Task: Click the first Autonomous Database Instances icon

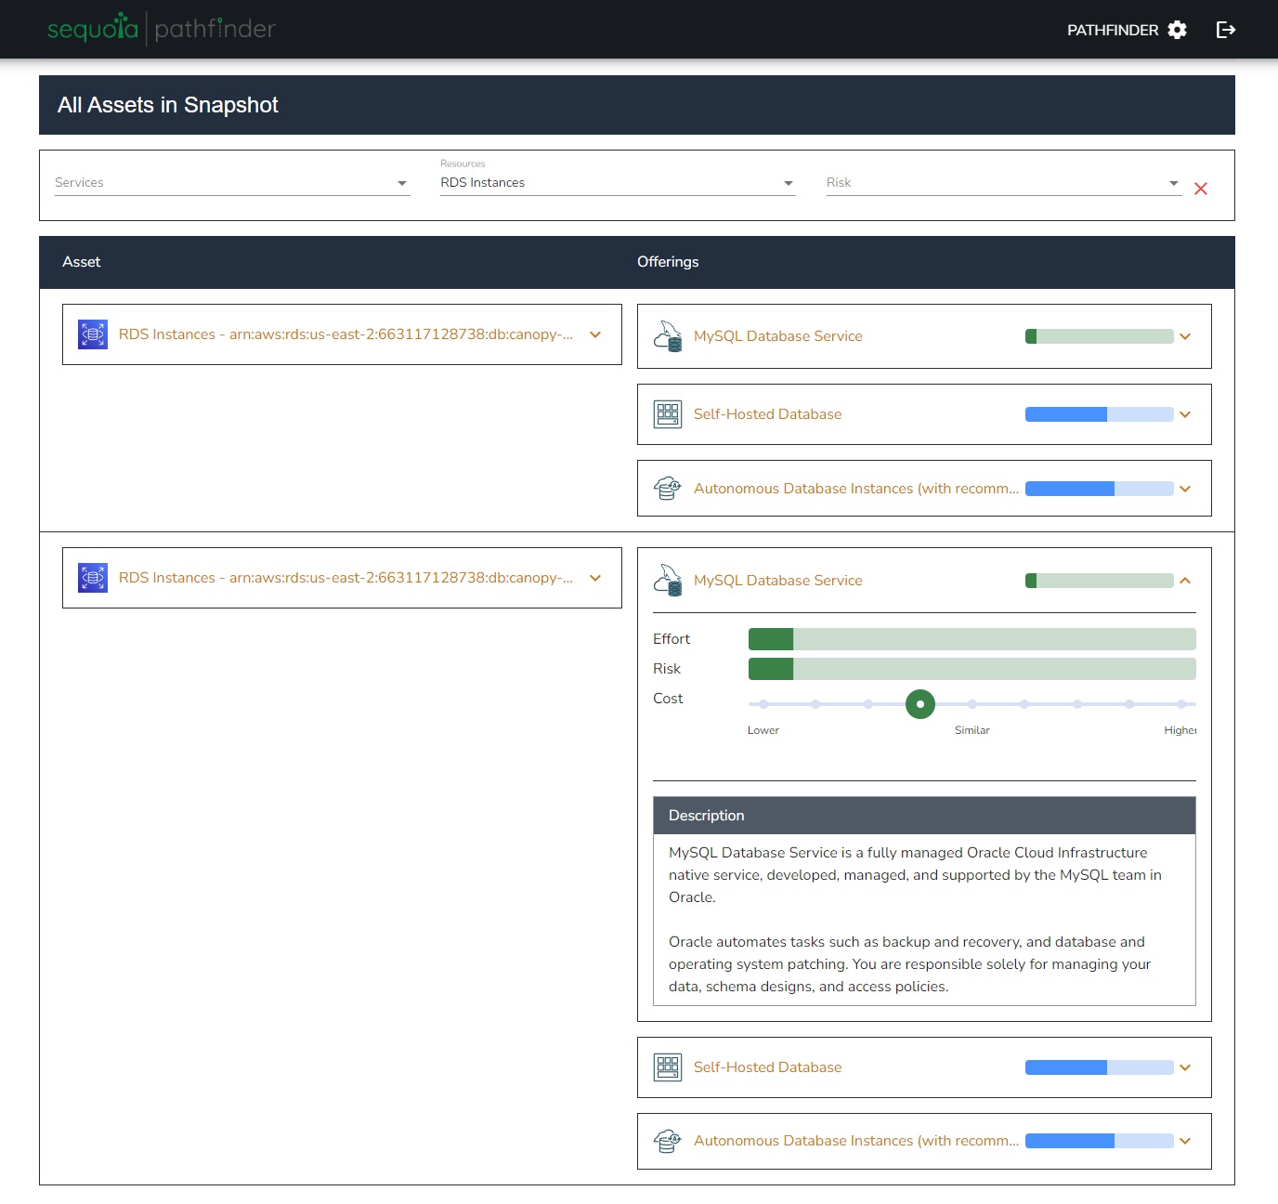Action: point(668,489)
